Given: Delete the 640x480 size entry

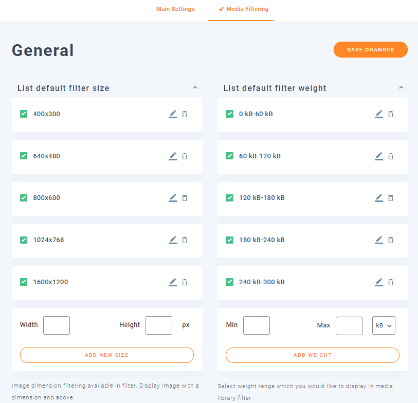Looking at the screenshot, I should coord(185,156).
